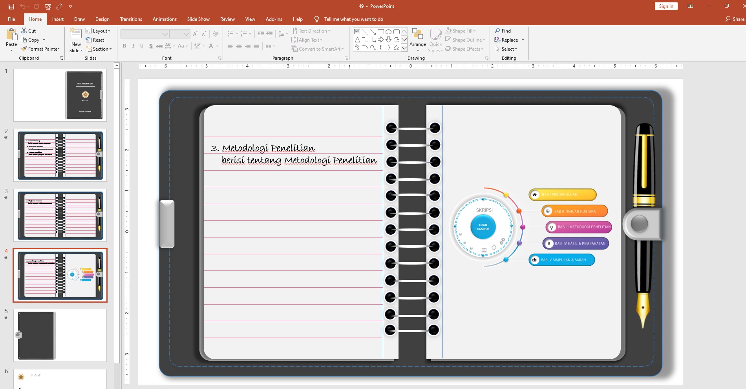
Task: Switch to the Animations tab
Action: click(x=165, y=19)
